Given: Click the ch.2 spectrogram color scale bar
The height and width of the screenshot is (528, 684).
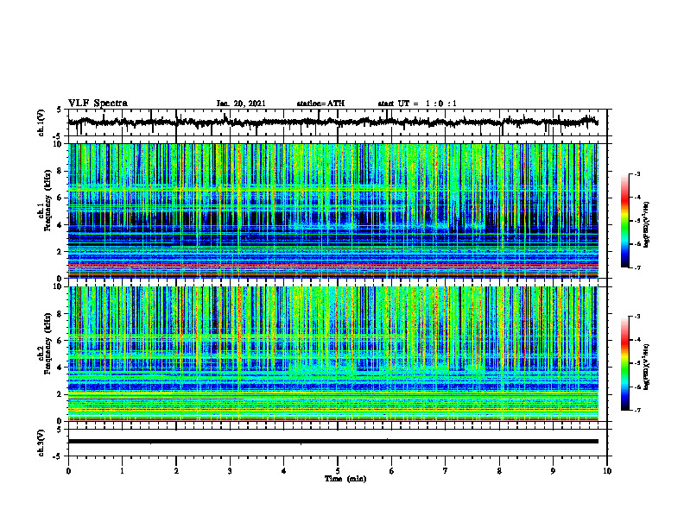Looking at the screenshot, I should [x=625, y=363].
